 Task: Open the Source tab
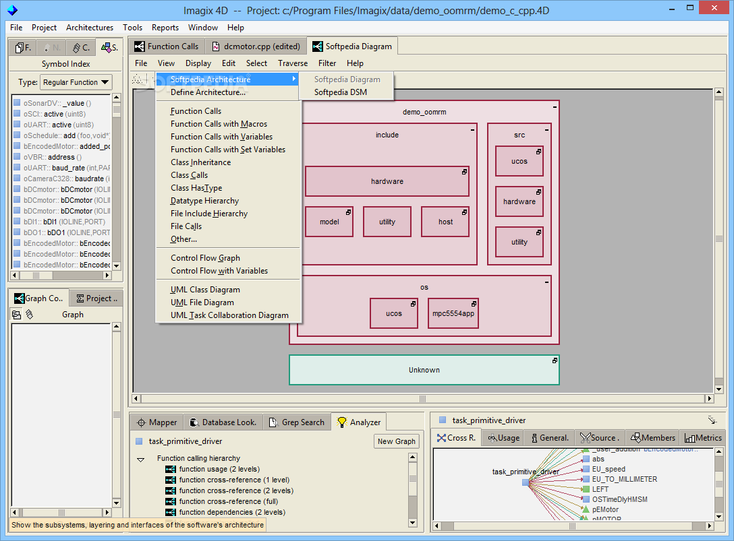click(x=600, y=438)
